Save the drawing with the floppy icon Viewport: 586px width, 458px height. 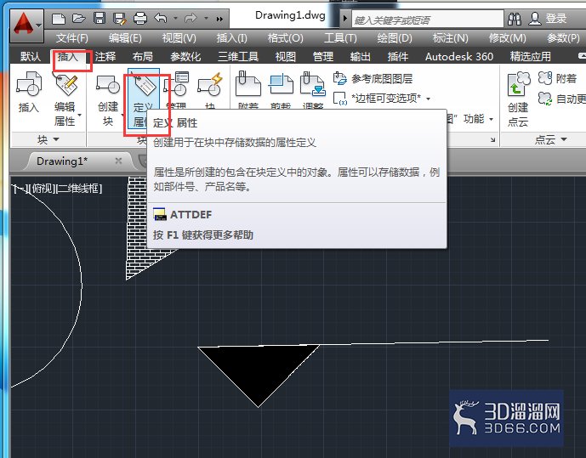(x=100, y=19)
